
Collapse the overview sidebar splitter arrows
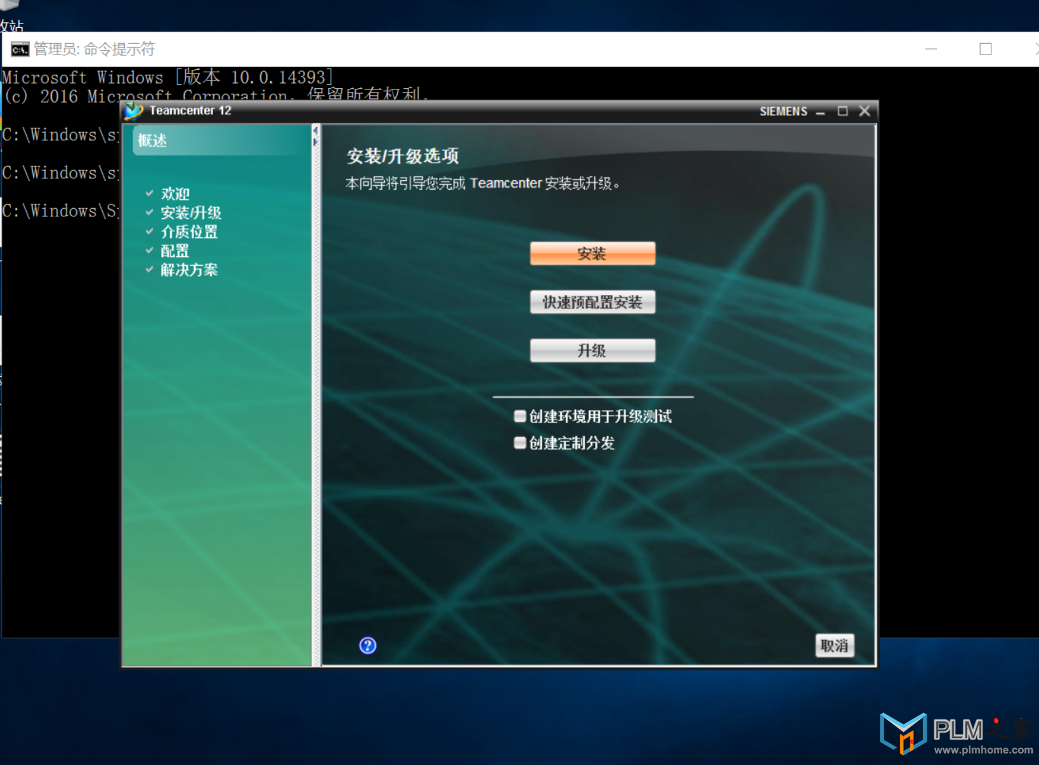(x=315, y=136)
